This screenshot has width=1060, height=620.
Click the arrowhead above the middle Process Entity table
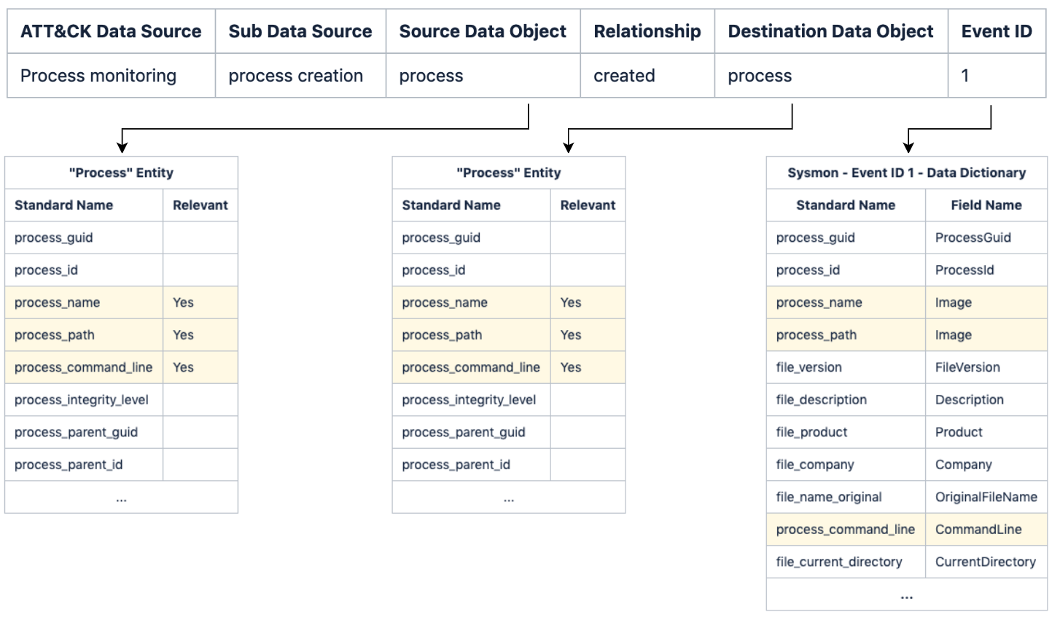click(569, 146)
